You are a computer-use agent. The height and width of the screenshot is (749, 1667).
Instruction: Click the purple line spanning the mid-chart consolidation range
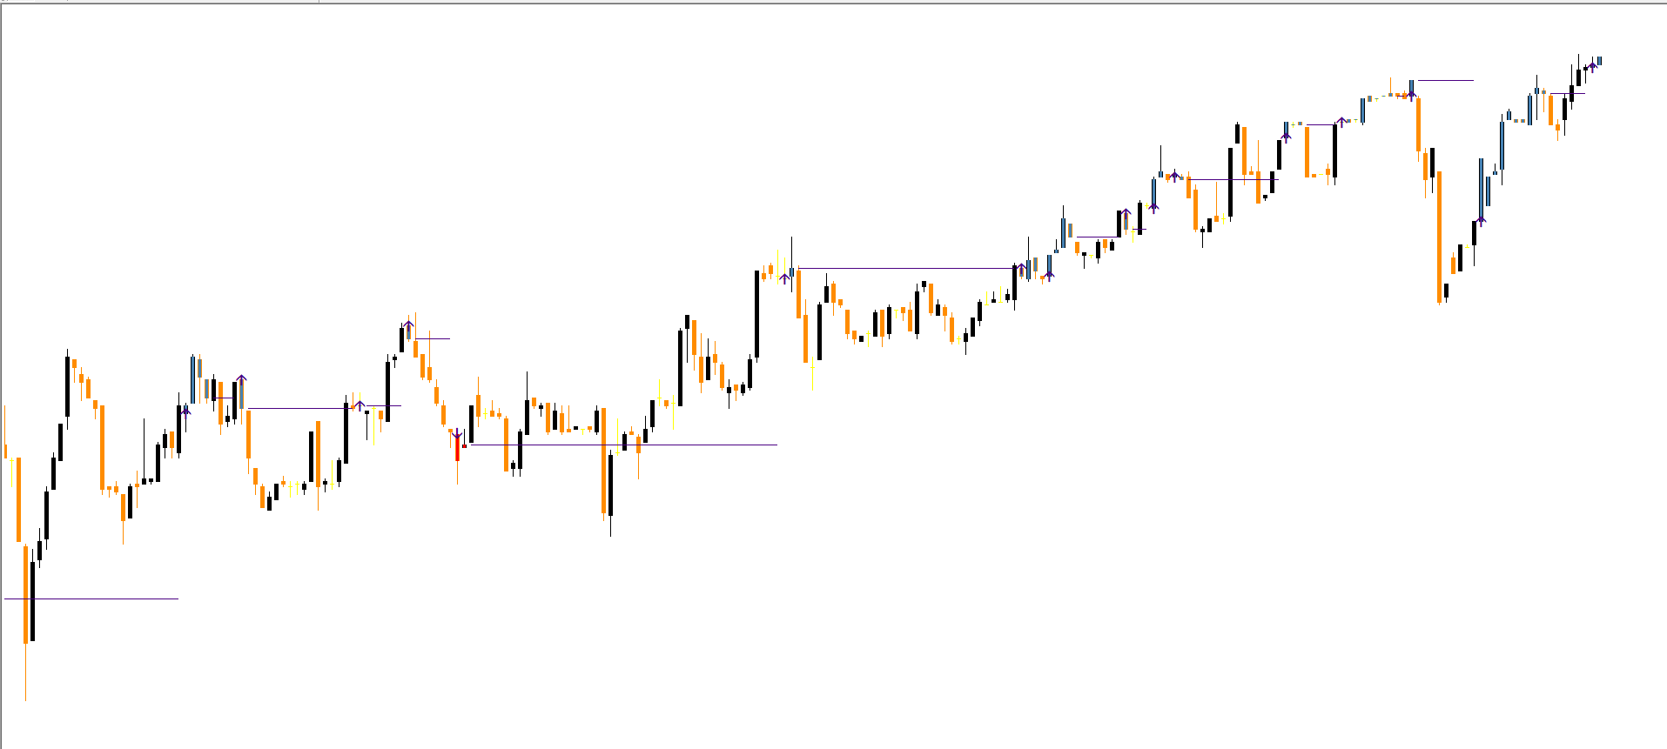(x=905, y=268)
